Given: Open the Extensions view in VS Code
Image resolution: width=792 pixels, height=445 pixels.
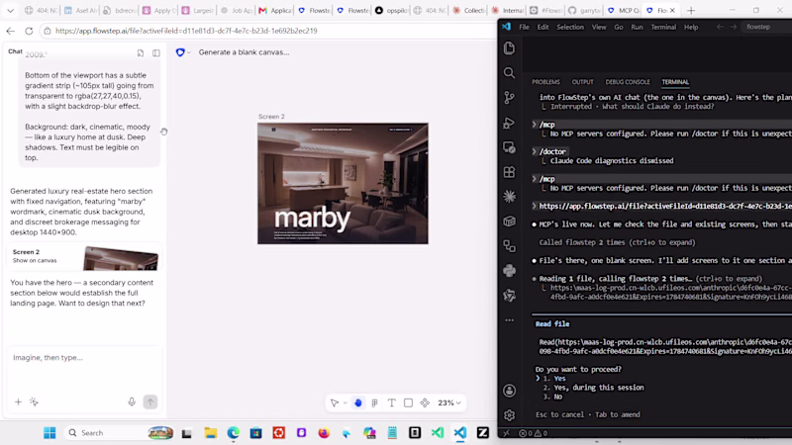Looking at the screenshot, I should click(x=509, y=172).
